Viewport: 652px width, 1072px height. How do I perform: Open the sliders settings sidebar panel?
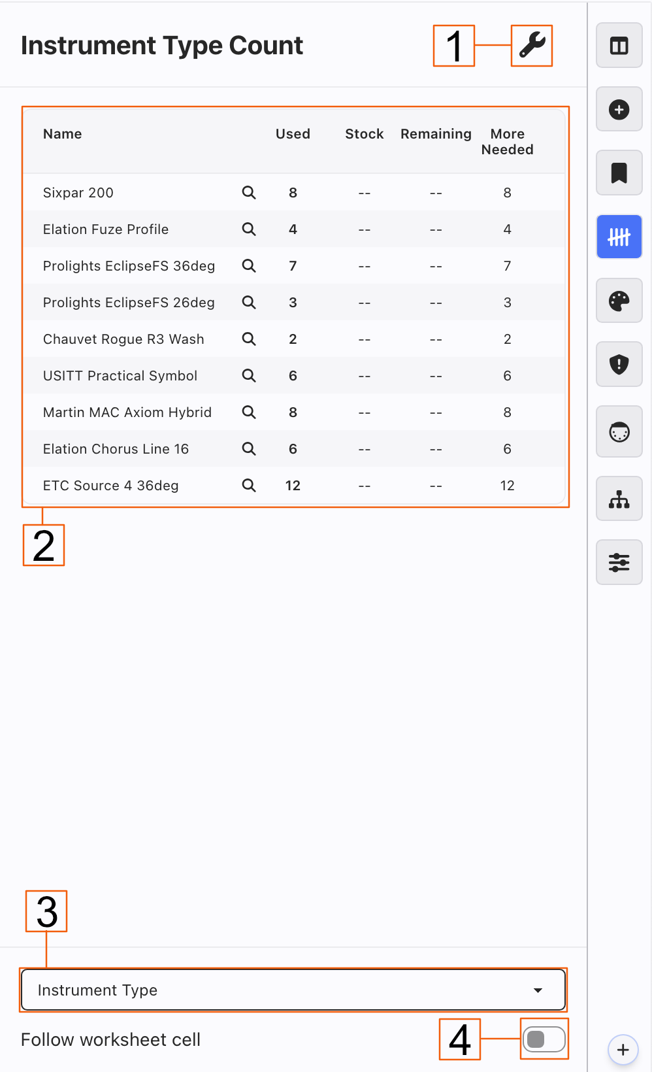click(x=619, y=562)
